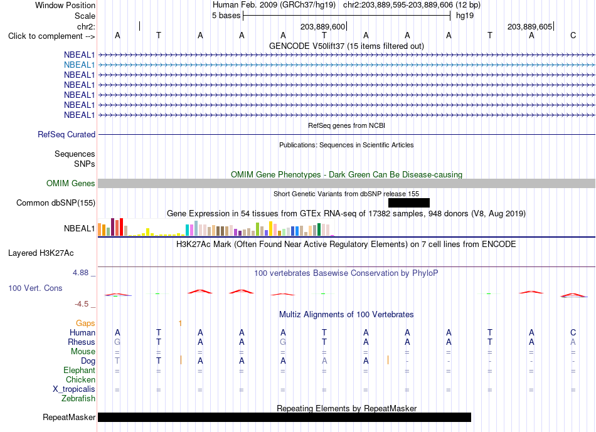This screenshot has height=432, width=596.
Task: Open the RefSeq Curated track label
Action: click(67, 135)
